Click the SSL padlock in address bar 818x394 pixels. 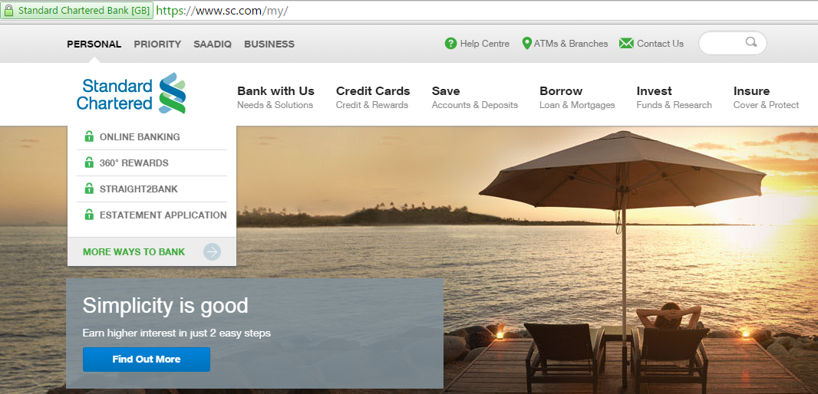(x=9, y=11)
